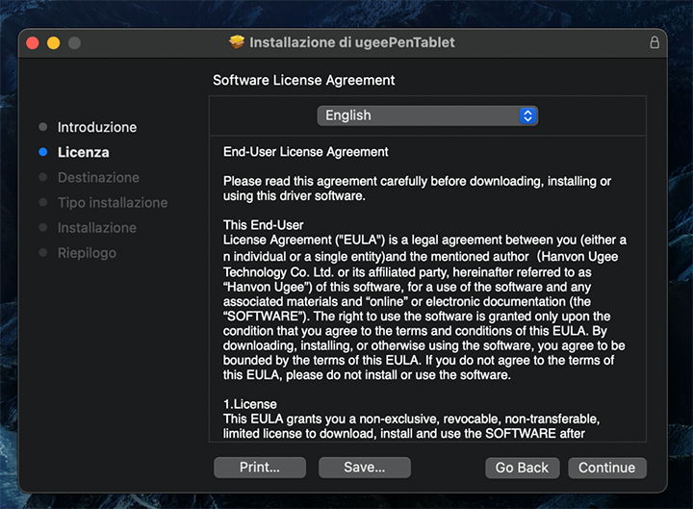Click the blue bullet beside Licenza
This screenshot has height=509, width=693.
coord(42,152)
